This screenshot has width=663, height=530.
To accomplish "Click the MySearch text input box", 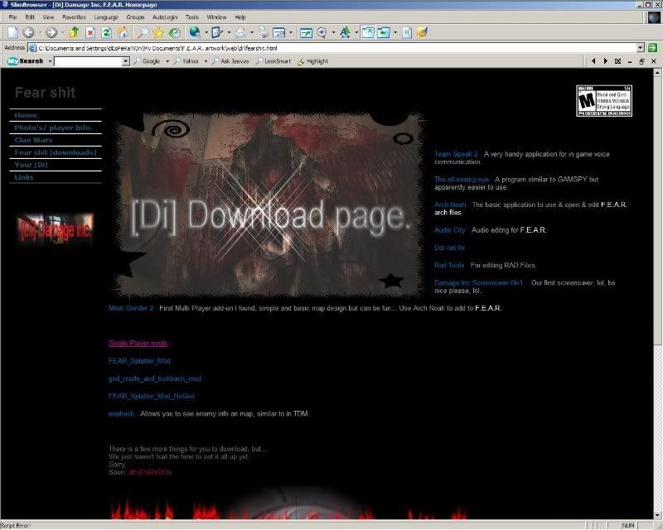I will (x=88, y=62).
